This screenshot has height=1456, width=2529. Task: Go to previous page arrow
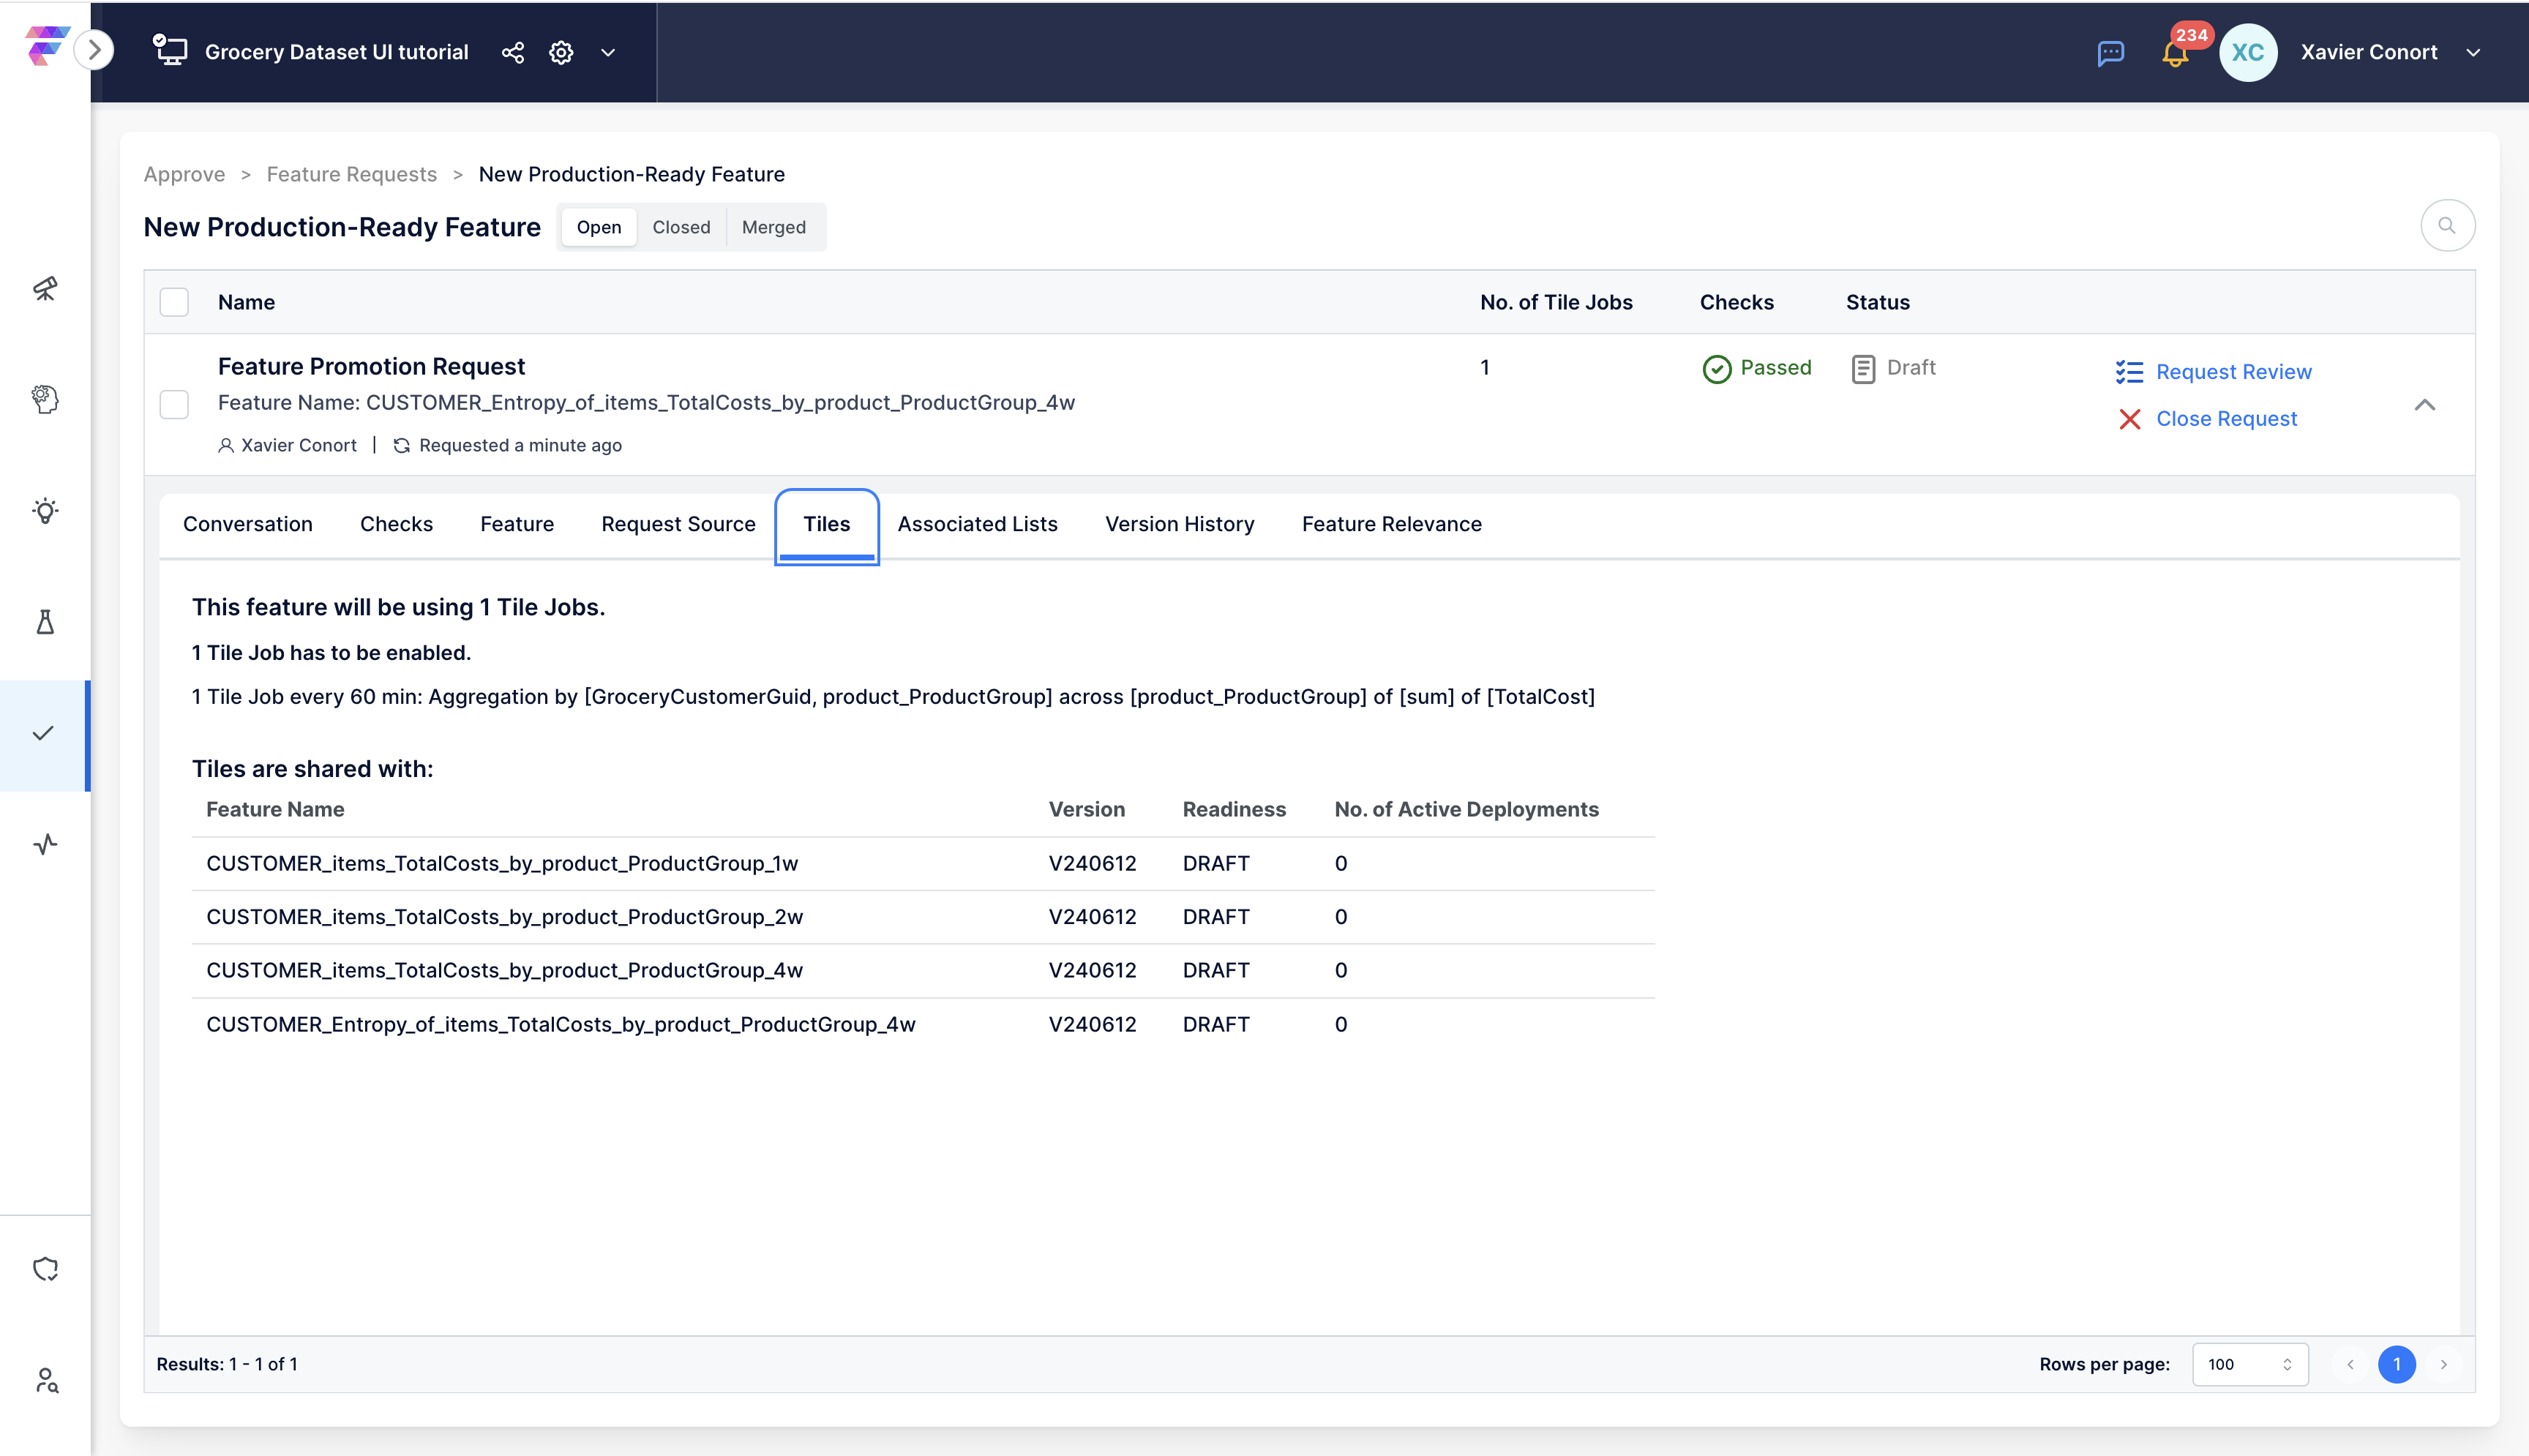pyautogui.click(x=2350, y=1365)
